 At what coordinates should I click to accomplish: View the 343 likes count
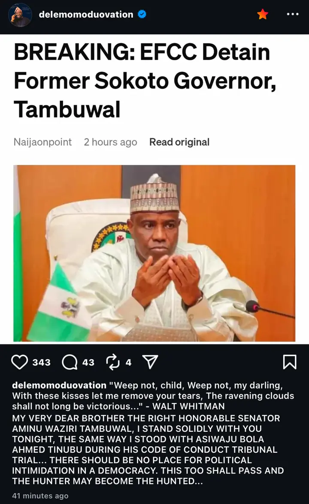tap(41, 362)
